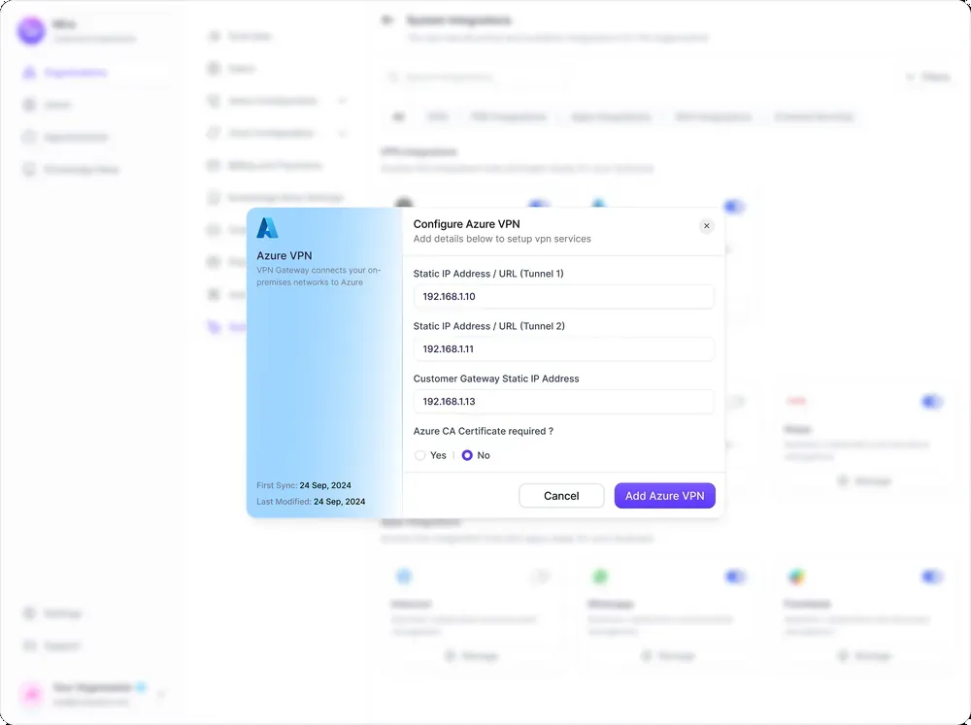Click 'Static IP Address / URL (Tunnel 1)' label

tap(488, 274)
